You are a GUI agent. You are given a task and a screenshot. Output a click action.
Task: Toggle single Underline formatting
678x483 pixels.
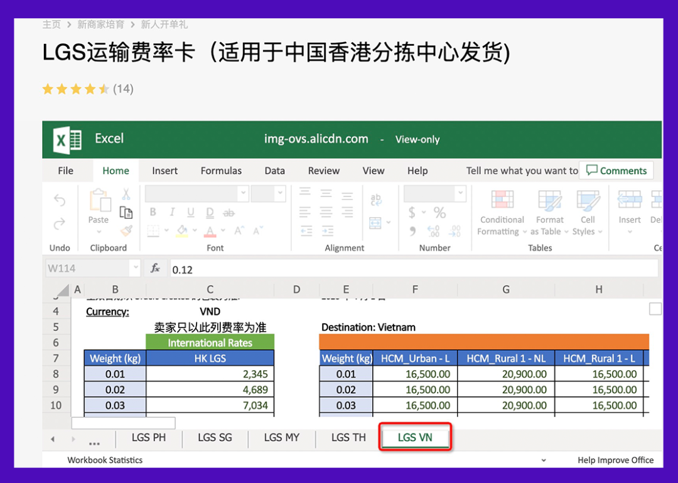(191, 212)
